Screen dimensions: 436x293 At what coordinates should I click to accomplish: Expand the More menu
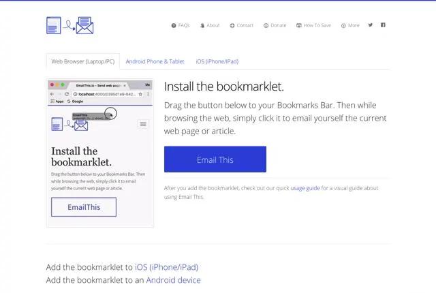(350, 25)
